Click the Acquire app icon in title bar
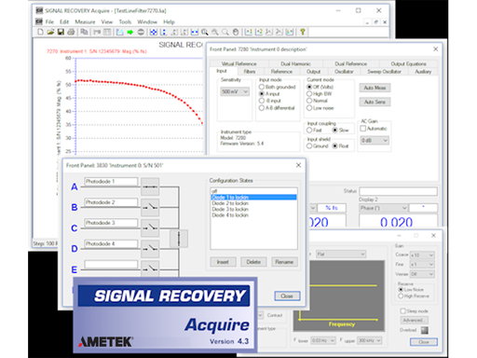 [x=39, y=10]
